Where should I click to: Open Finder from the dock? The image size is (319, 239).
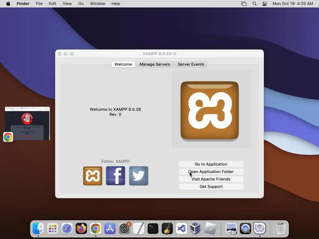[38, 228]
